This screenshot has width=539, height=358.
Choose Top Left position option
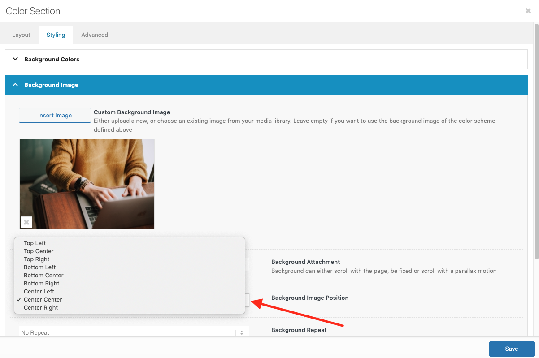130,243
